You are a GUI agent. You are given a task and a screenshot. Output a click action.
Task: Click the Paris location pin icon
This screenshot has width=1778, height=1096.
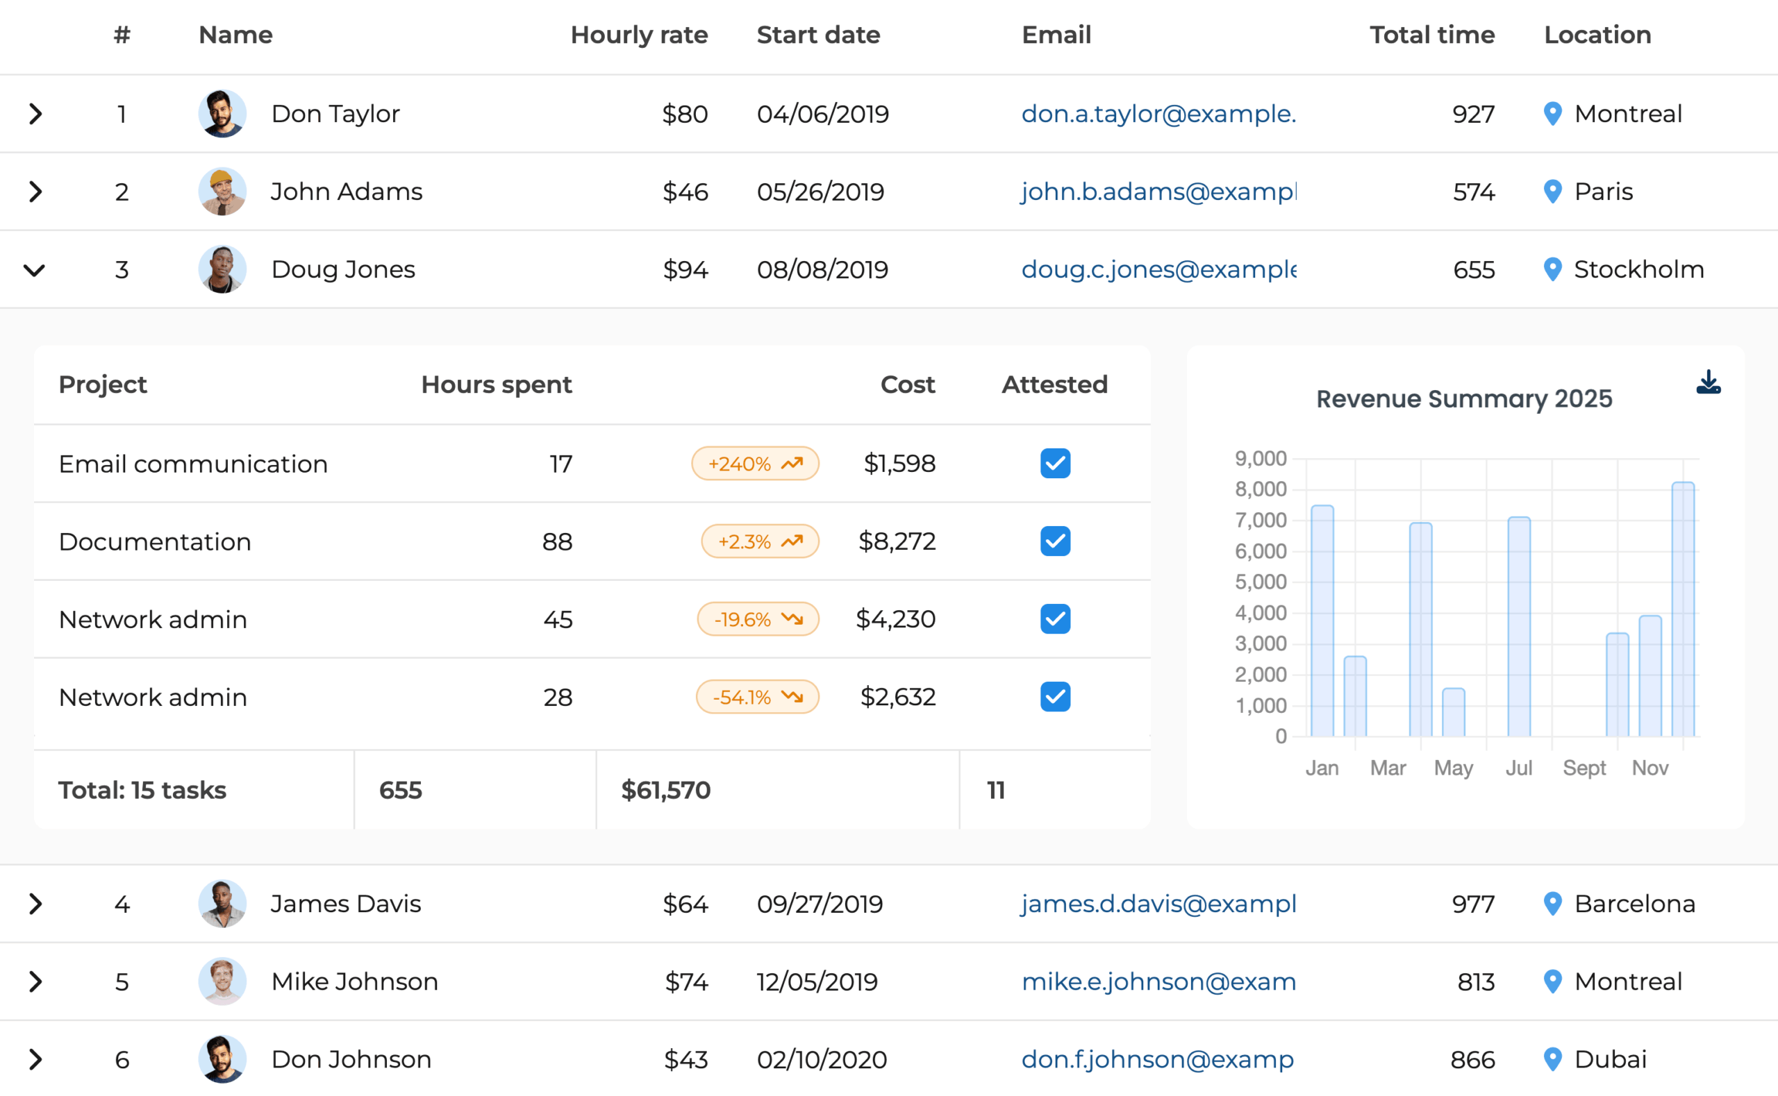click(1552, 192)
